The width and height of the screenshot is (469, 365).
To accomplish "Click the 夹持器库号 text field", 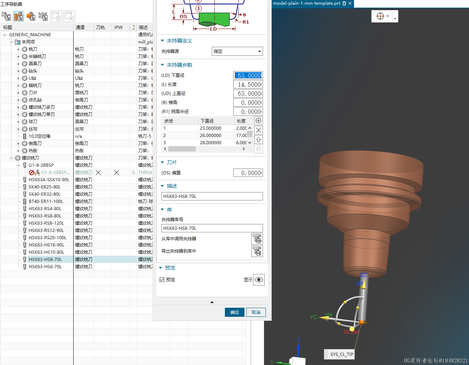I will coord(212,228).
